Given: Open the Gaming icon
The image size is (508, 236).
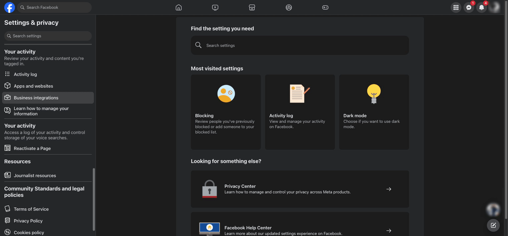Looking at the screenshot, I should (325, 7).
